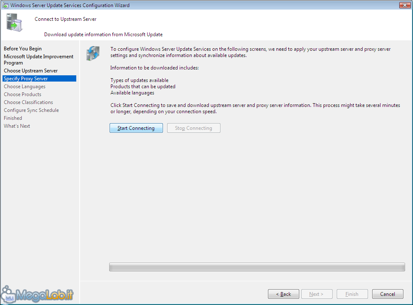Select Configure Sync Schedule step

point(31,110)
